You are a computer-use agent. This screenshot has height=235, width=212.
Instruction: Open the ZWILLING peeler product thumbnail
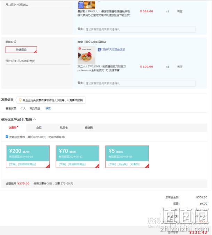coord(86,55)
